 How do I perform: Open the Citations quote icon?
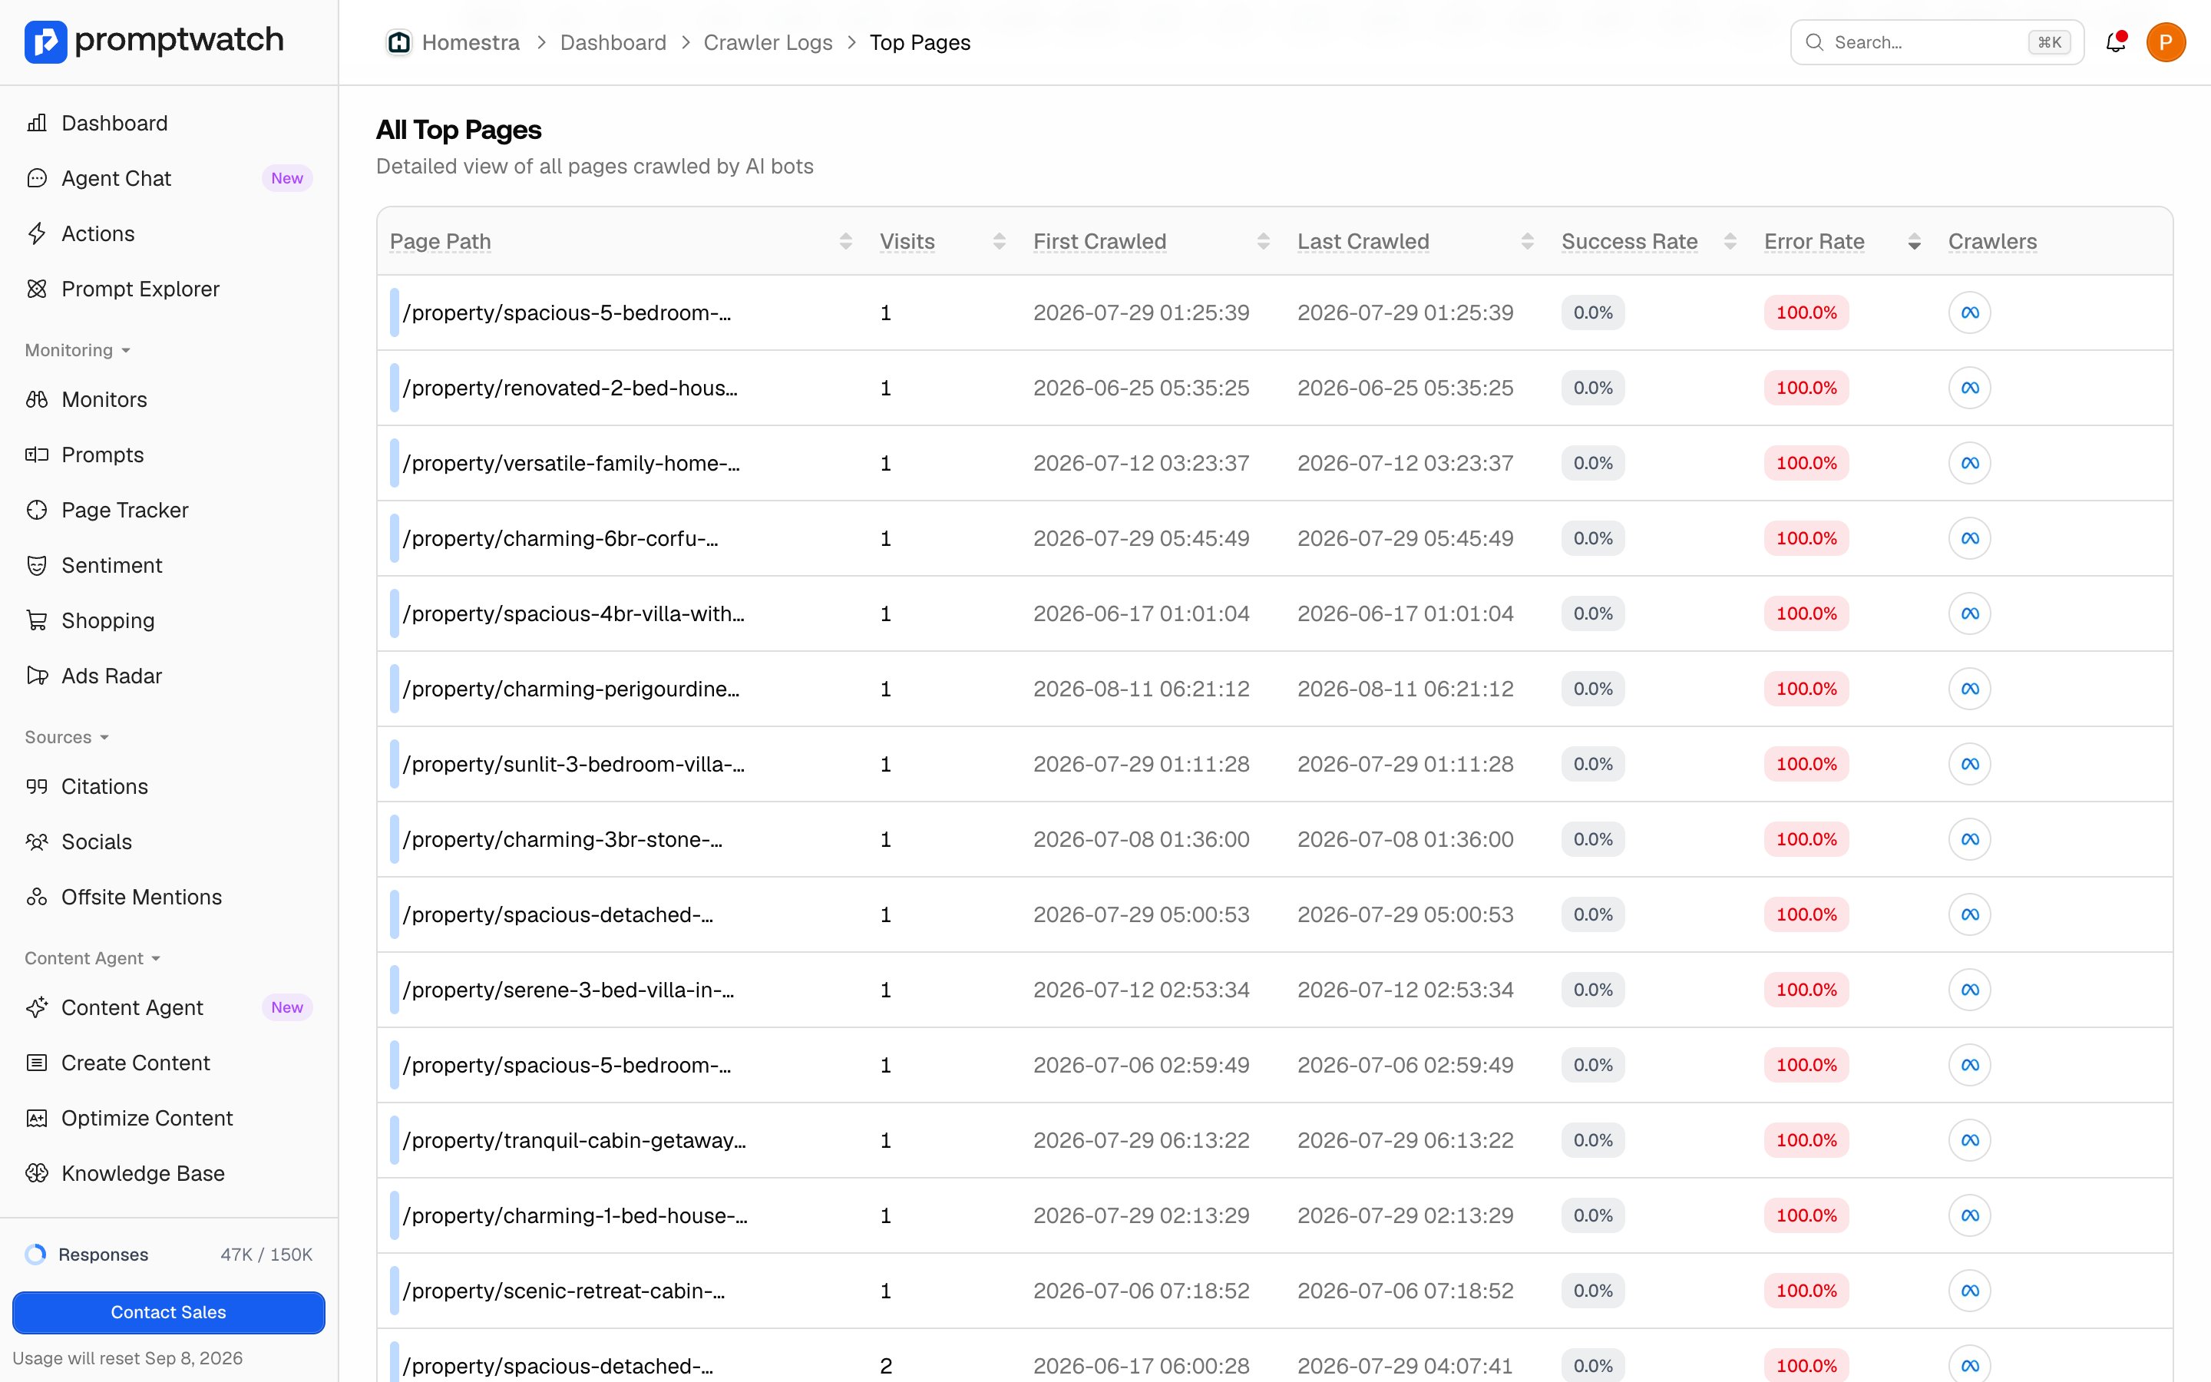pyautogui.click(x=37, y=787)
